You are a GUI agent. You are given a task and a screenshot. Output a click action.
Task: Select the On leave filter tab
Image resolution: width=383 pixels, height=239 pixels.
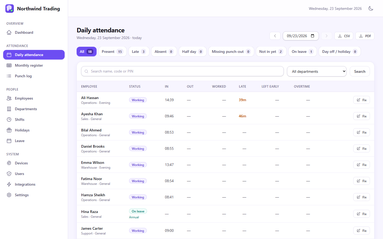pos(302,52)
